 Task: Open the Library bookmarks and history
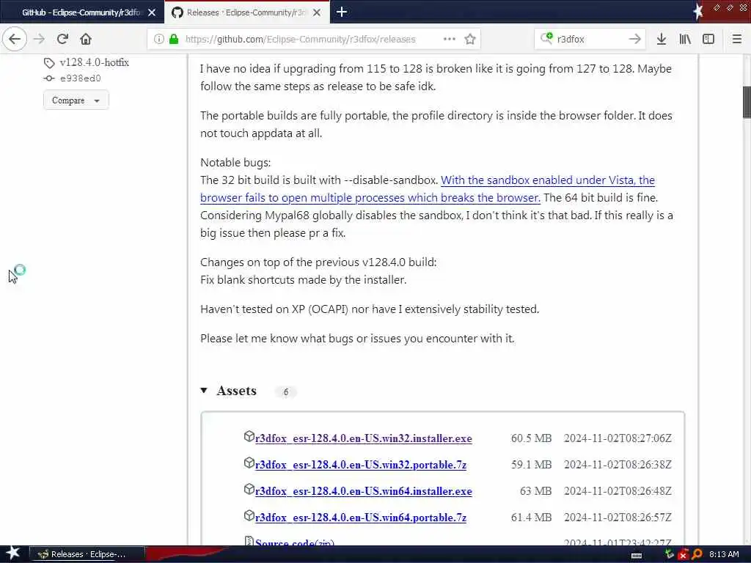(x=685, y=39)
